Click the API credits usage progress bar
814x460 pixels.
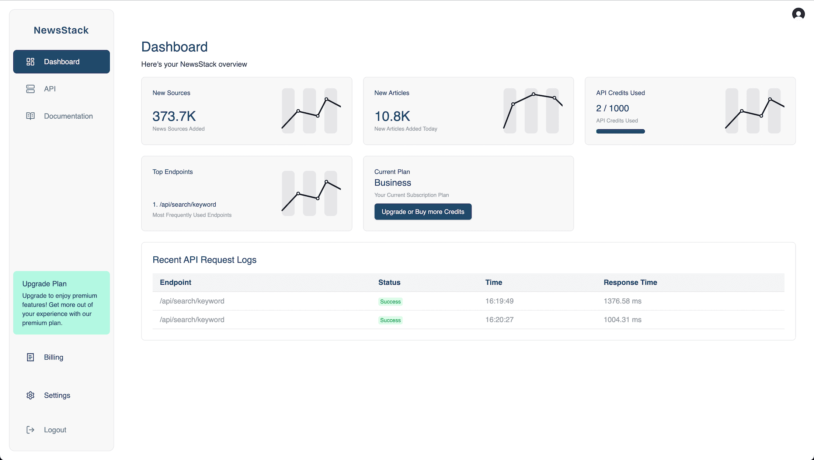click(620, 131)
